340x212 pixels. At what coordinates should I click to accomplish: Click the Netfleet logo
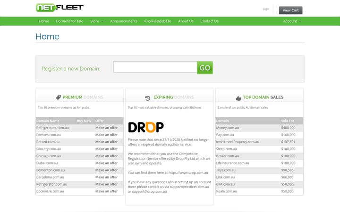click(x=60, y=8)
